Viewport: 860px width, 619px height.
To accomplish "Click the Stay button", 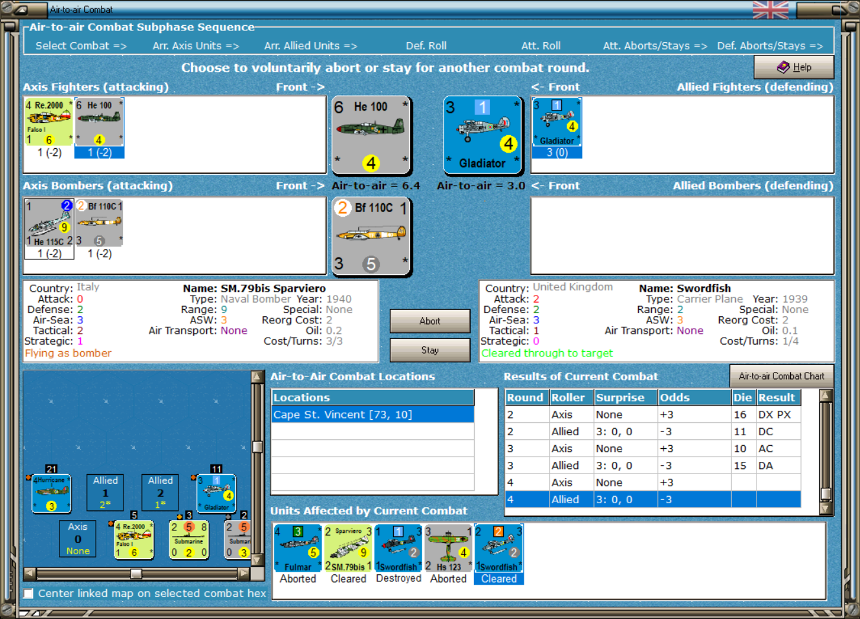I will (x=430, y=350).
